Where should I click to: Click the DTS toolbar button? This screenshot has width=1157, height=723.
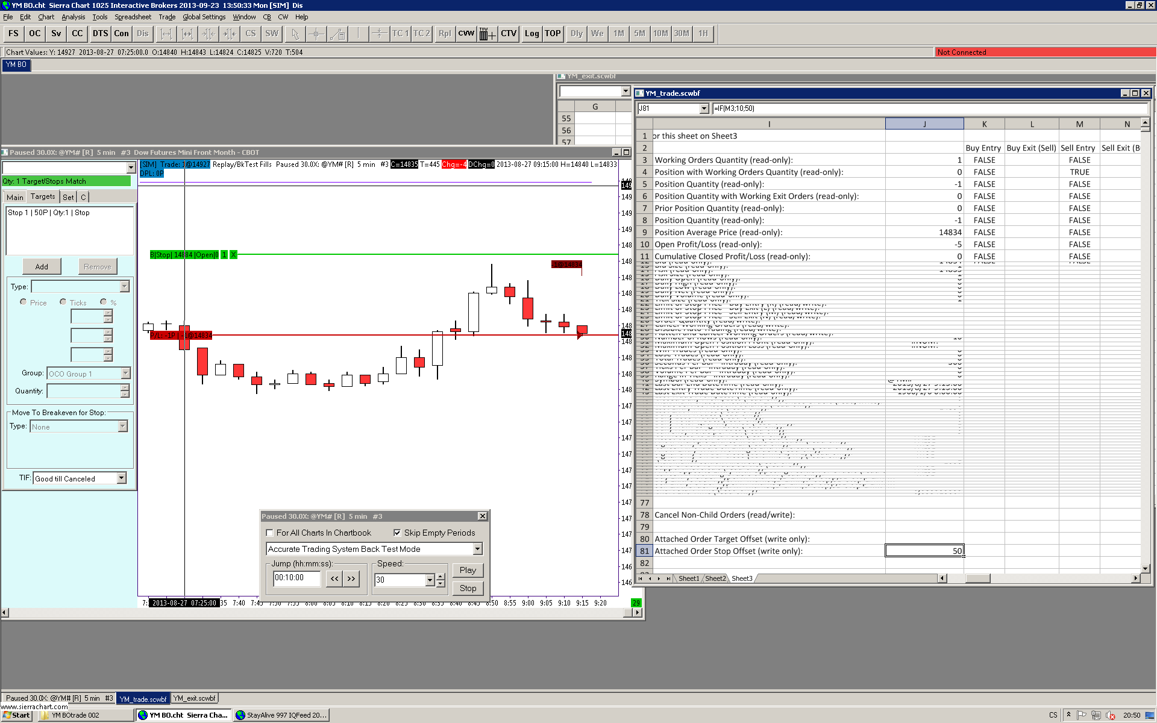point(100,34)
